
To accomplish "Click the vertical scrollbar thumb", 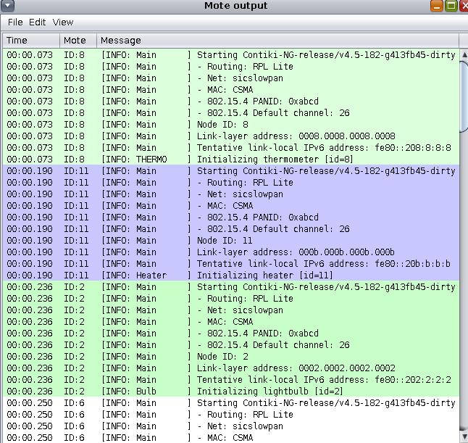I will point(464,96).
